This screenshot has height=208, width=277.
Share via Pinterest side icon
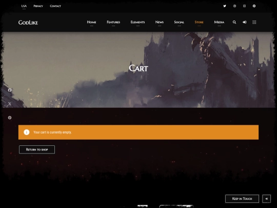tap(10, 118)
